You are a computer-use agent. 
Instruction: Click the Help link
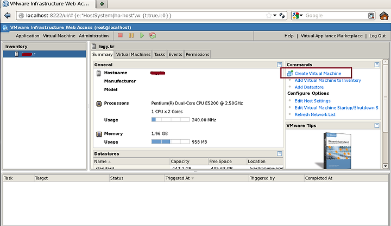[289, 36]
